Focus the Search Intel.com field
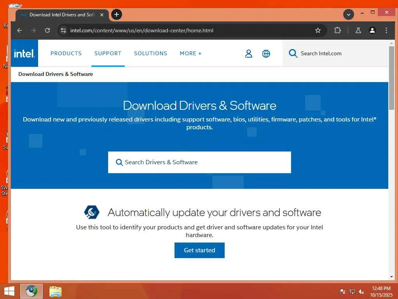 335,53
